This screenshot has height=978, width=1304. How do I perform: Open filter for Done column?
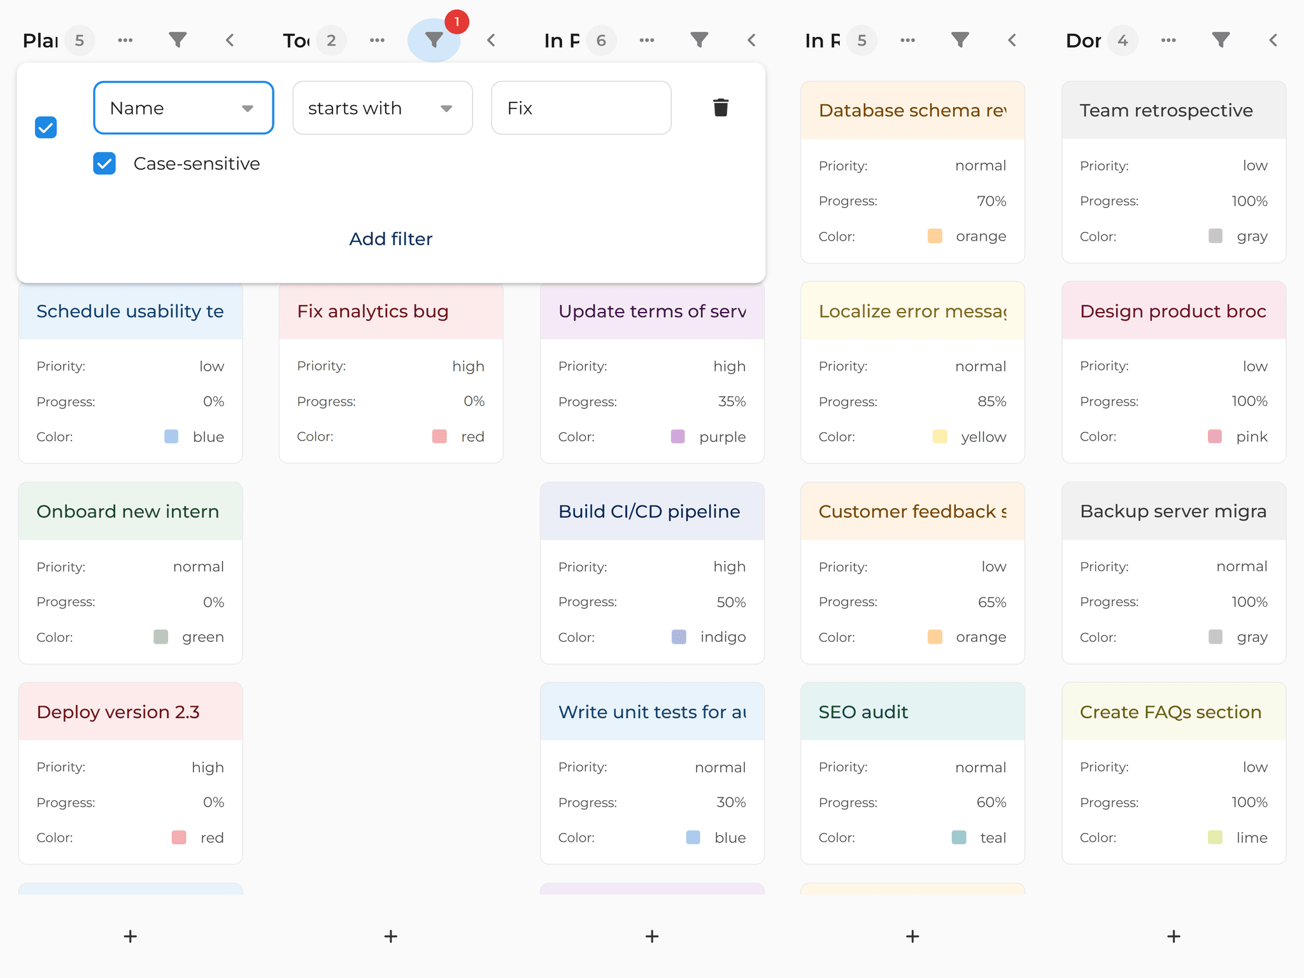coord(1221,40)
